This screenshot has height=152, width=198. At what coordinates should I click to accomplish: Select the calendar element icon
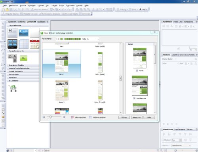tap(34, 44)
